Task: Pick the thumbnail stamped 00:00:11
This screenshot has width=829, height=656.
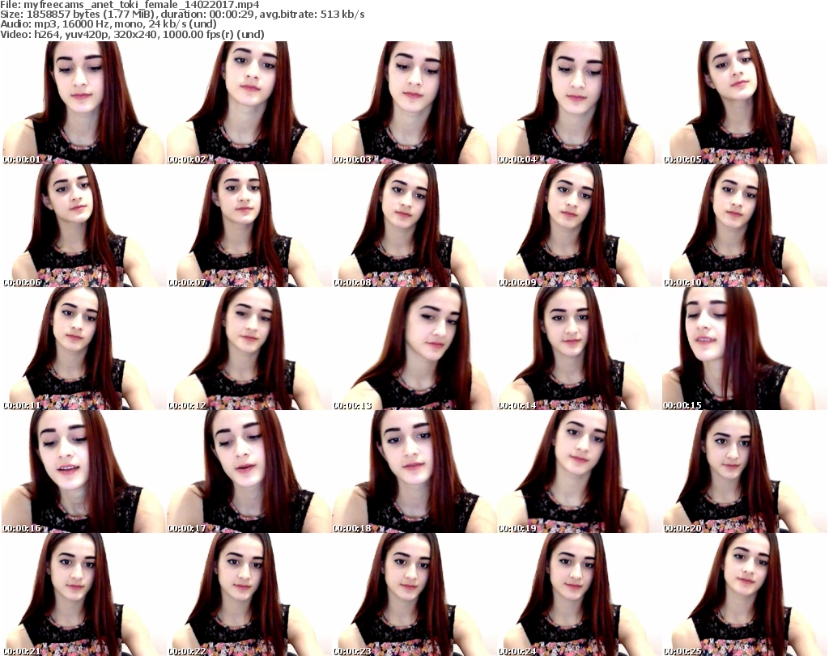Action: tap(83, 349)
